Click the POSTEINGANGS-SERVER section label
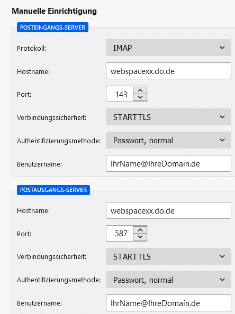This screenshot has width=235, height=314. 52,27
